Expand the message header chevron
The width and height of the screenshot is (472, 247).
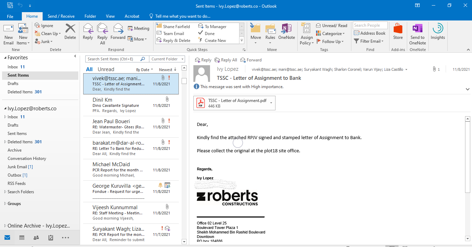pos(468,89)
